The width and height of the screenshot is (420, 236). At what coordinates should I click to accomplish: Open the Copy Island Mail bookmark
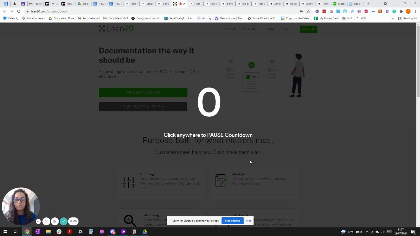(115, 18)
